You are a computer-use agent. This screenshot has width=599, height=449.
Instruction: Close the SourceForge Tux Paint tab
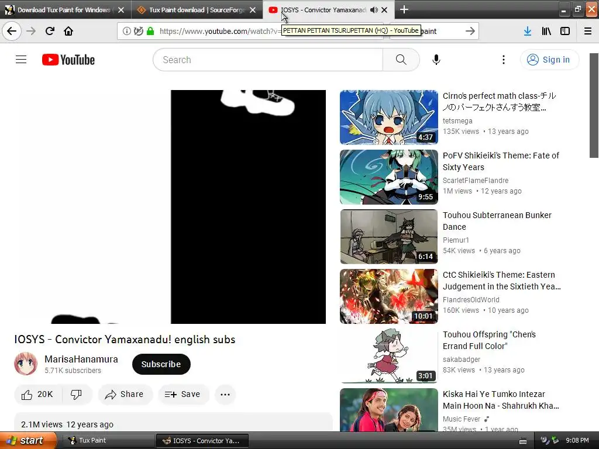point(253,10)
